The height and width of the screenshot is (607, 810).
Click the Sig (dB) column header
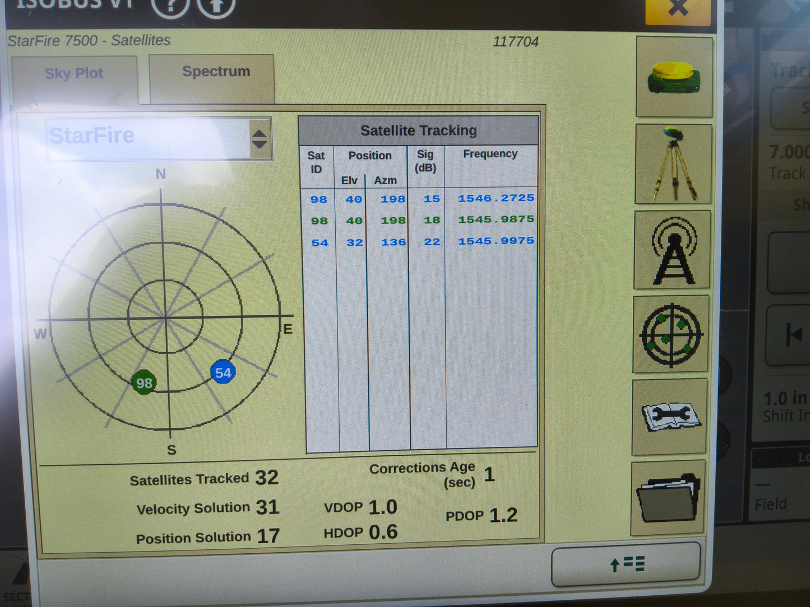[425, 161]
